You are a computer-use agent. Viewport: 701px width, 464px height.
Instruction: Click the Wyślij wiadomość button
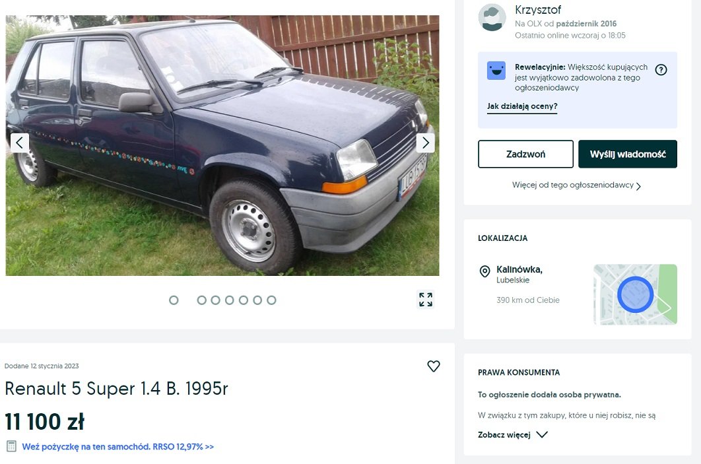coord(628,154)
